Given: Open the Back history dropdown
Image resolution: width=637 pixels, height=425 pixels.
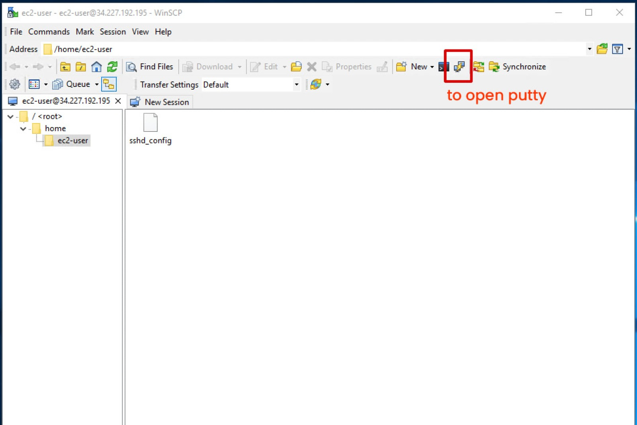Looking at the screenshot, I should tap(26, 67).
